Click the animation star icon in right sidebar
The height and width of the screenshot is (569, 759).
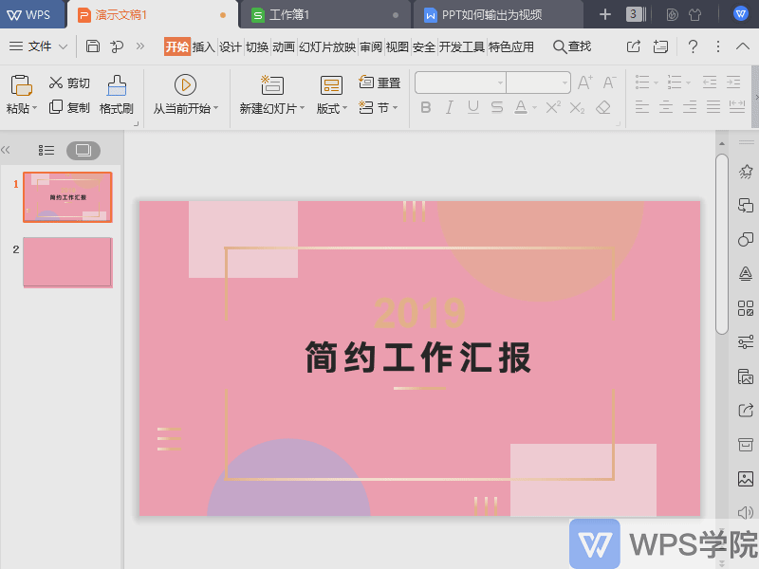[x=744, y=171]
